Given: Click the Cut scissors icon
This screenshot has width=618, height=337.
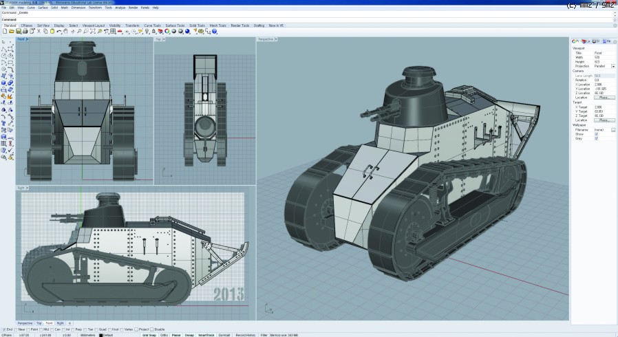Looking at the screenshot, I should tap(40, 31).
